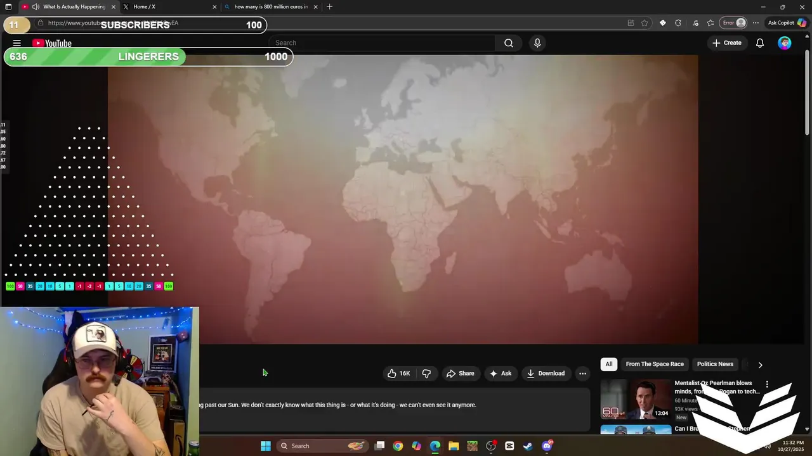Open options menu for Oz Pearlman video
The width and height of the screenshot is (812, 456).
767,384
